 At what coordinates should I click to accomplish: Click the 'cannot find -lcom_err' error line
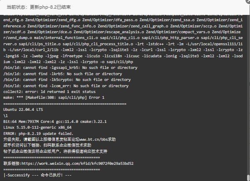(x=66, y=86)
